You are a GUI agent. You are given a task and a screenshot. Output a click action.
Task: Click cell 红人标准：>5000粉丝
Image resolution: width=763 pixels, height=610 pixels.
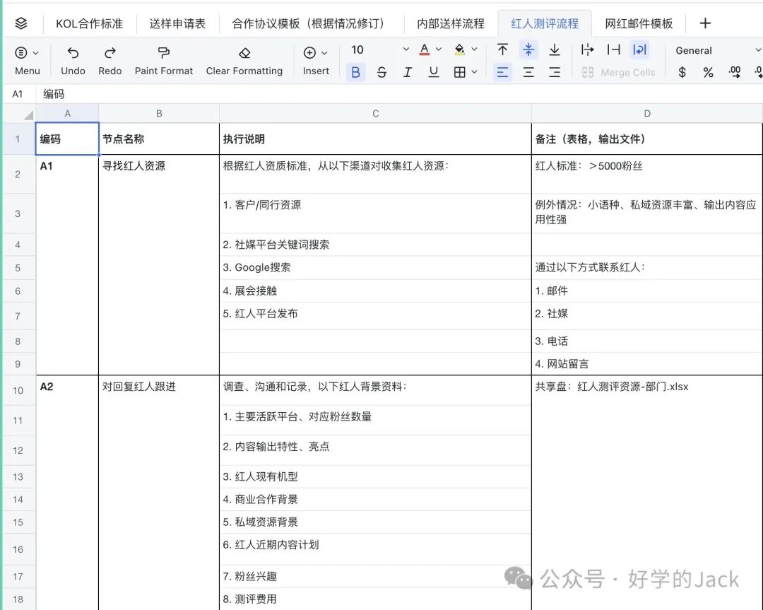pyautogui.click(x=646, y=174)
